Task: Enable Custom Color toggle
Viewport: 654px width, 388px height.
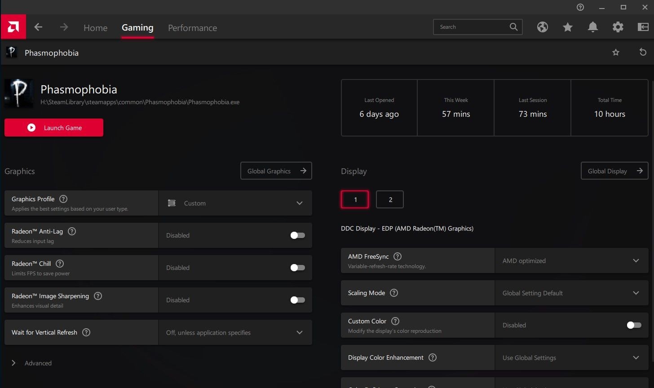Action: (x=634, y=325)
